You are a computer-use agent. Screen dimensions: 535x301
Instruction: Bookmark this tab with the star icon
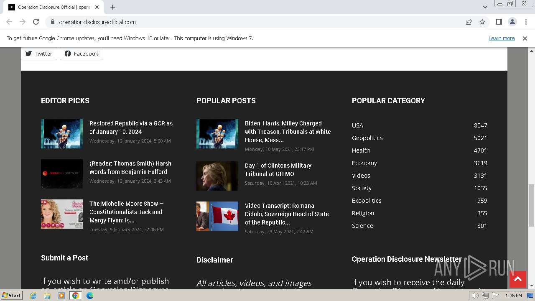[x=482, y=22]
